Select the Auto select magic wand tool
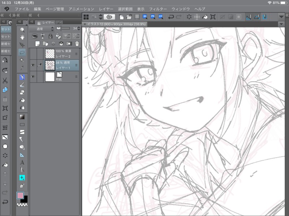The image size is (289, 216). coord(22,60)
